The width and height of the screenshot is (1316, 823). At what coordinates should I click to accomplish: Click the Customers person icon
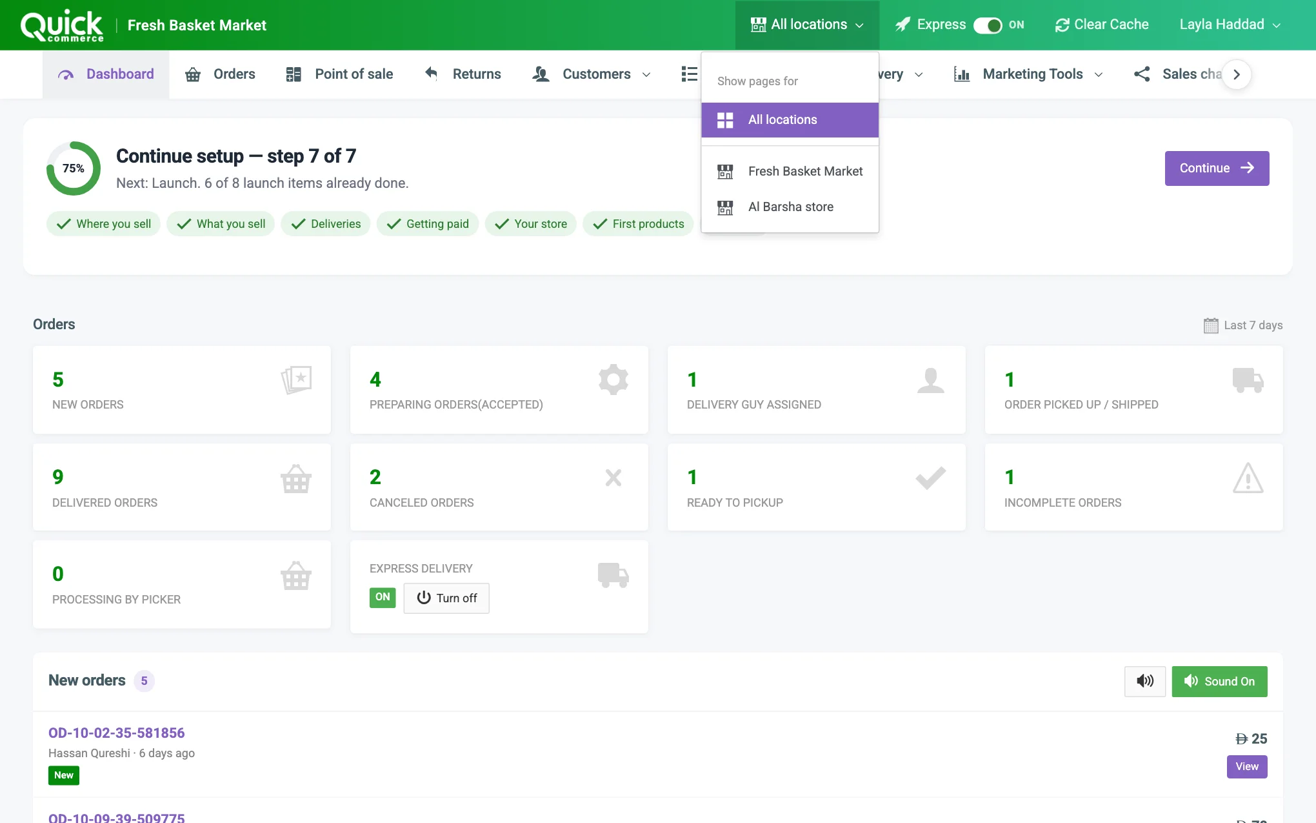point(541,74)
